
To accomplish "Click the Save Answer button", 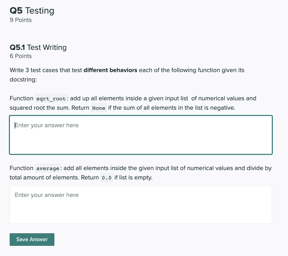I will click(32, 240).
